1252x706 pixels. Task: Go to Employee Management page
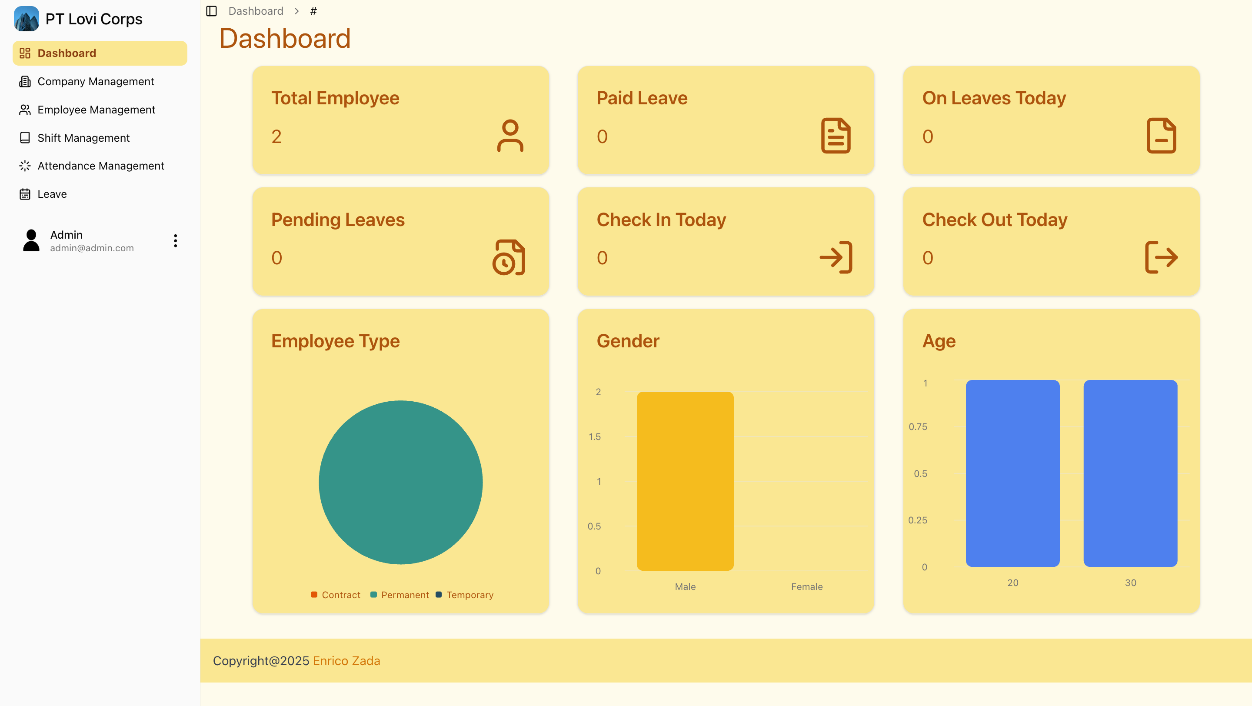[96, 109]
